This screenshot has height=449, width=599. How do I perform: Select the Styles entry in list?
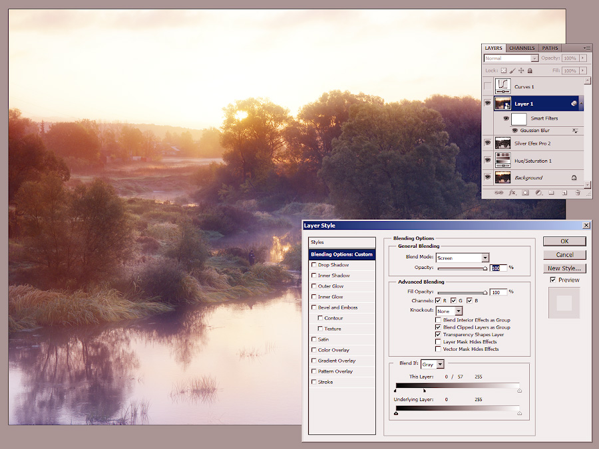click(x=342, y=242)
